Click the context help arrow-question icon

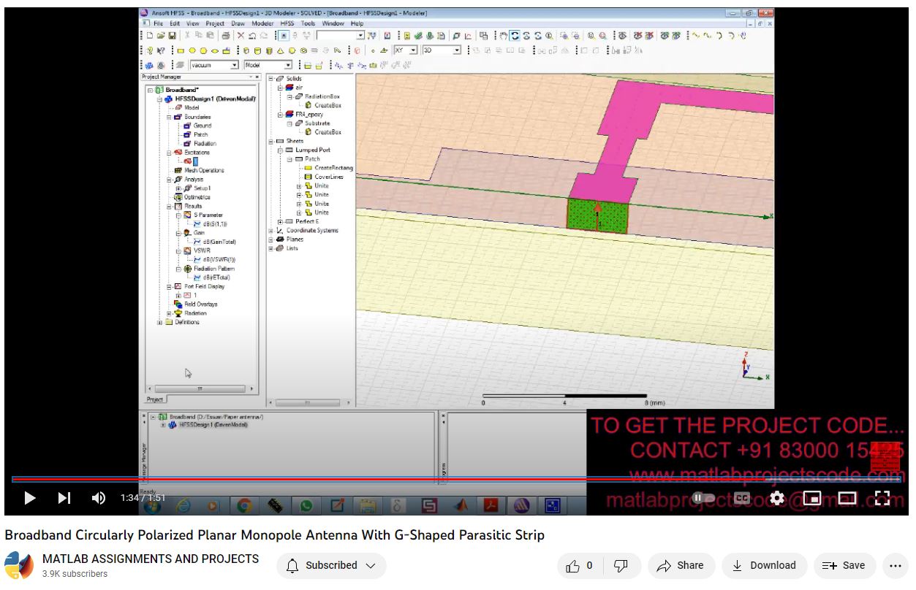[161, 51]
